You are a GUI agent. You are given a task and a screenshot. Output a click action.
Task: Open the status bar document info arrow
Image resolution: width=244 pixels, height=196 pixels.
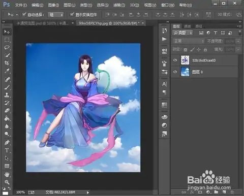point(87,192)
